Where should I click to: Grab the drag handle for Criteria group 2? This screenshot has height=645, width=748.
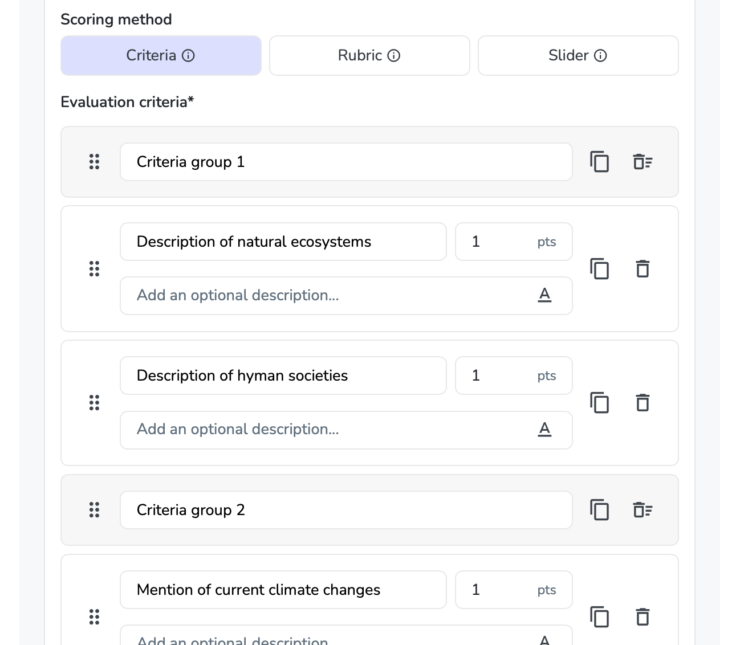95,510
